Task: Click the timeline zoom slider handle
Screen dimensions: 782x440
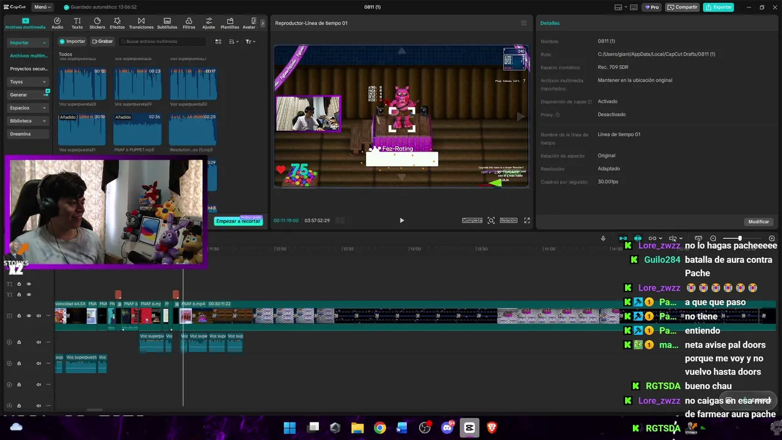Action: point(739,238)
